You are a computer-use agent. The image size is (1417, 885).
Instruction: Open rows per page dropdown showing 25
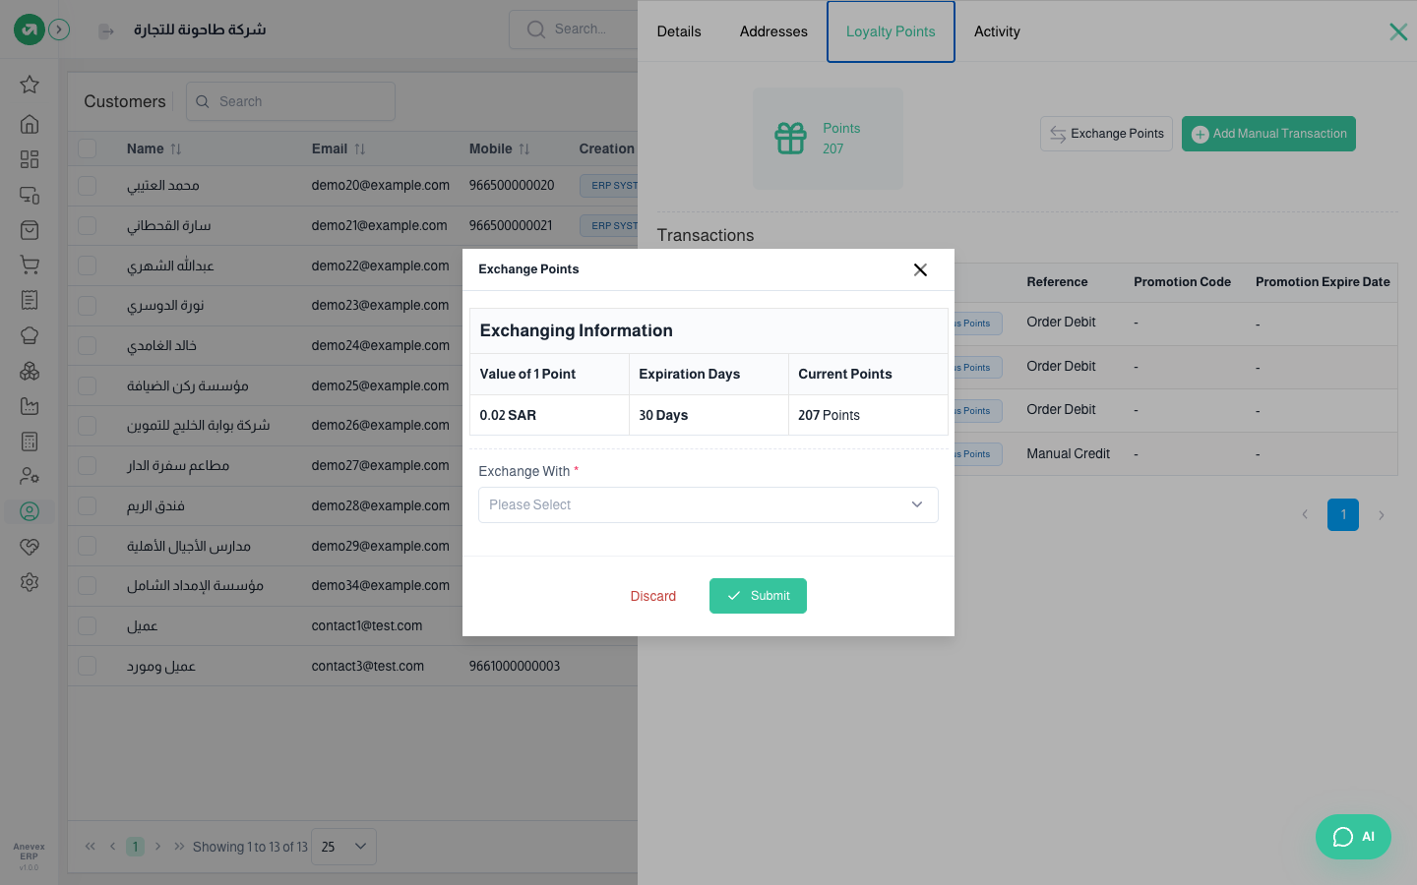[x=343, y=847]
